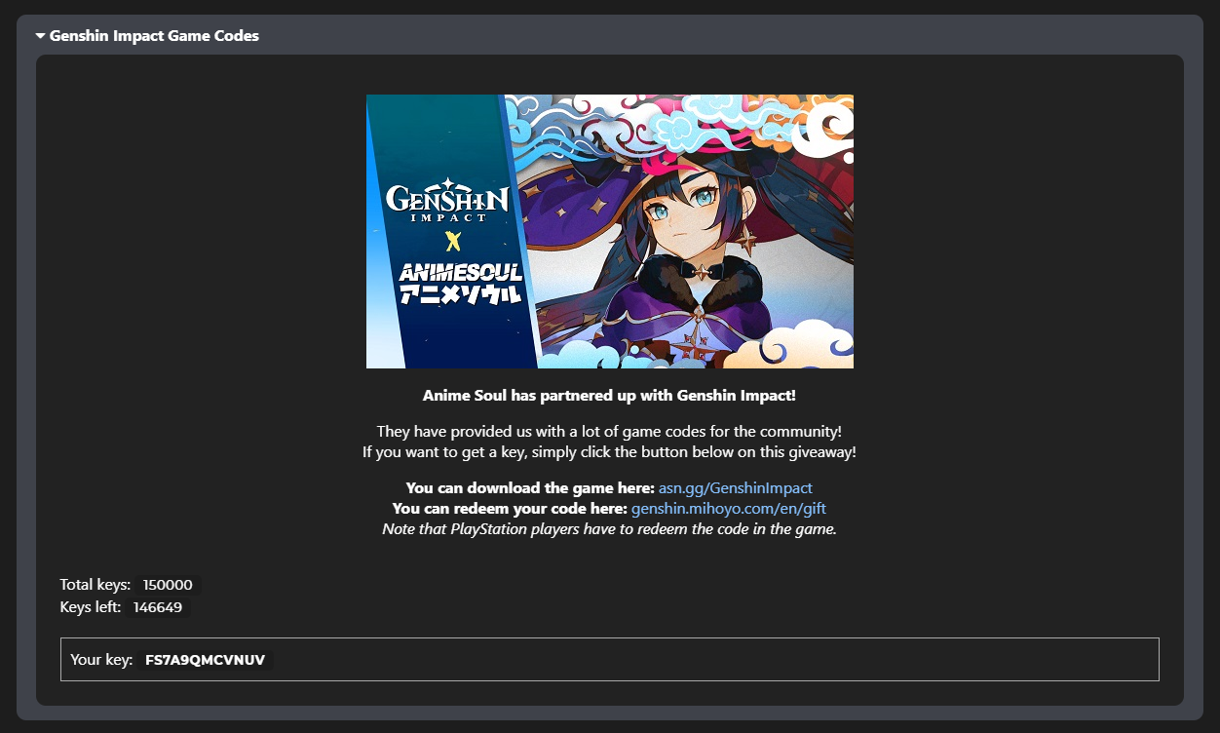Click 'You can download the game here:' text
Image resolution: width=1220 pixels, height=733 pixels.
(x=530, y=487)
